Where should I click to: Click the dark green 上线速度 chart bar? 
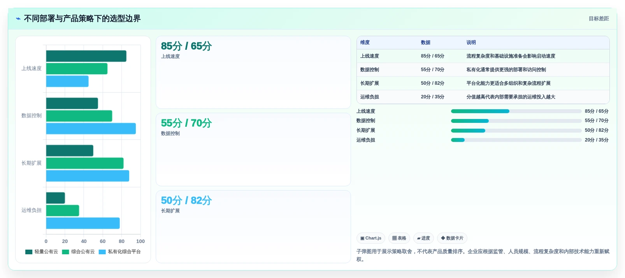point(86,56)
